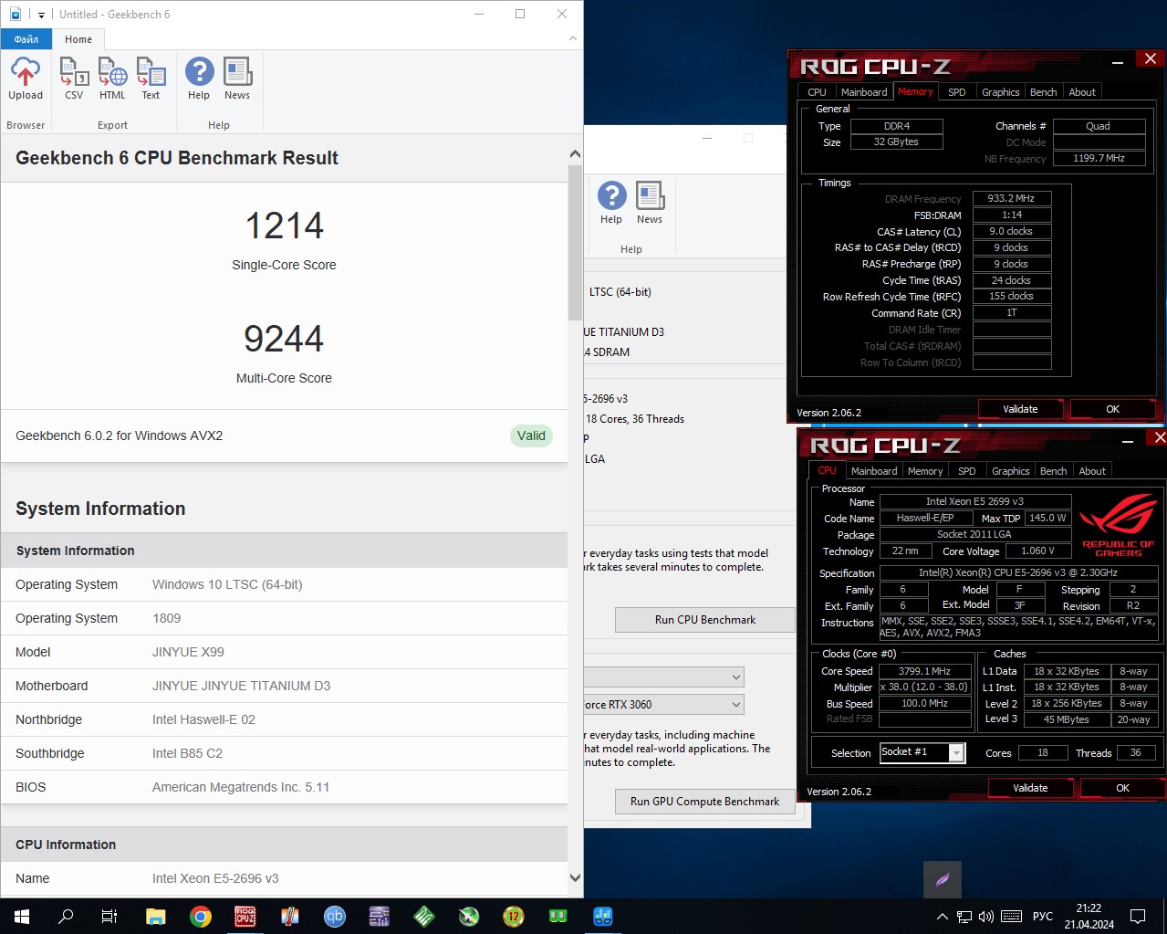Image resolution: width=1167 pixels, height=934 pixels.
Task: Click the Upload icon in Geekbench ribbon
Action: click(x=26, y=79)
